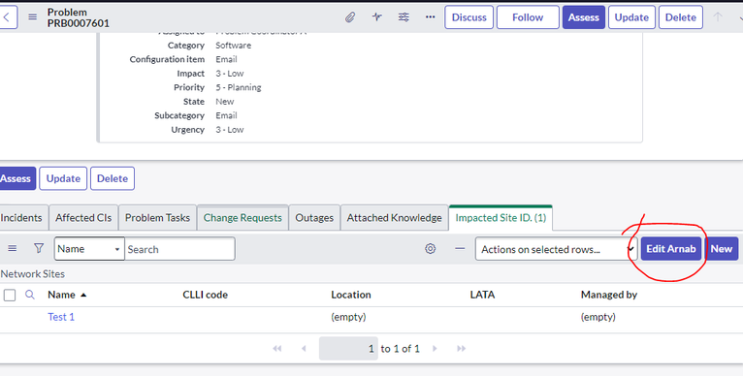The width and height of the screenshot is (743, 376).
Task: Click the Location (empty) cell
Action: (348, 317)
